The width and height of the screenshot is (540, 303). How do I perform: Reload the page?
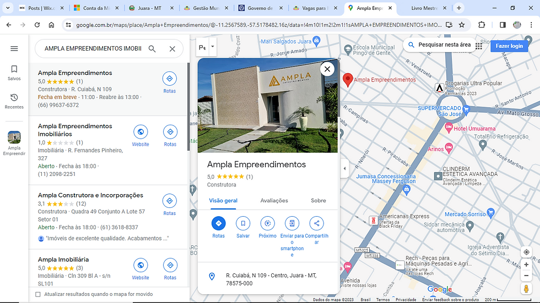pos(37,25)
